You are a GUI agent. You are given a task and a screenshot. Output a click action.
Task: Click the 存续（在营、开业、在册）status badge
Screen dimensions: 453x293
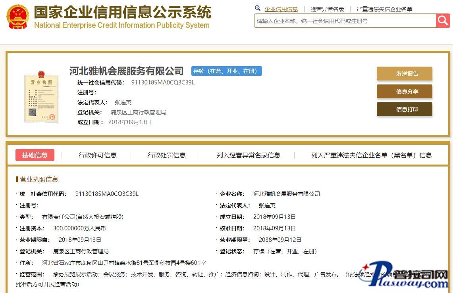pos(226,71)
